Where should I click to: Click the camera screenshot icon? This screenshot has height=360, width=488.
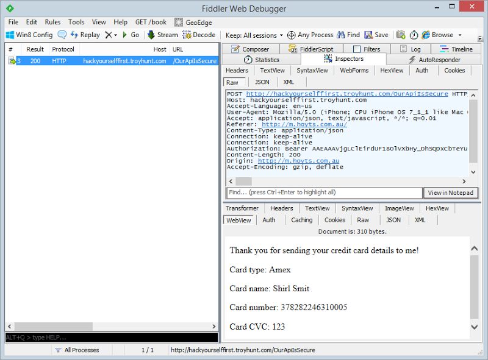click(x=401, y=35)
